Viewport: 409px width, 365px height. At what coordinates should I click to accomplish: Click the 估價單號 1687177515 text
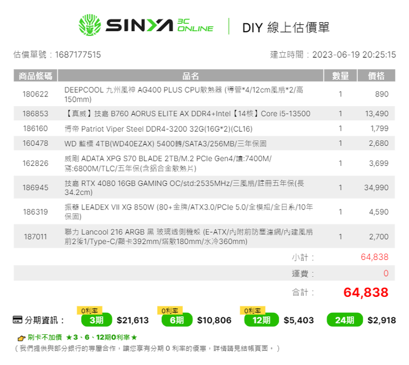57,54
